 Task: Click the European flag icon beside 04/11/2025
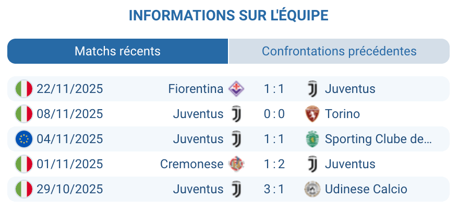coord(24,139)
